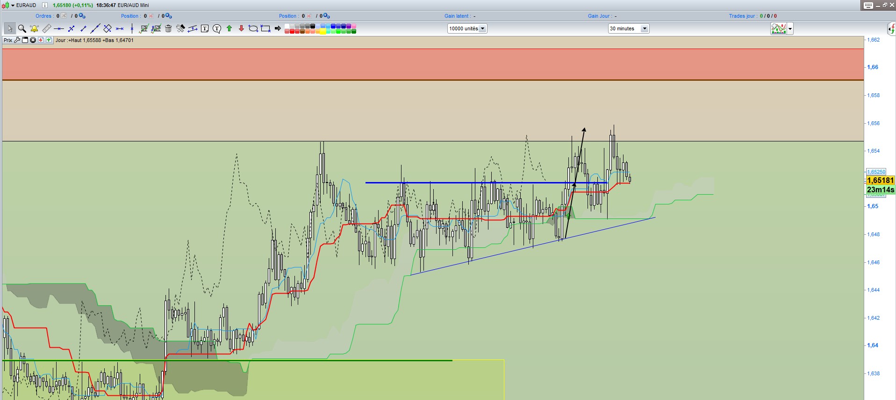
Task: Open the 10000 unités quantity dropdown
Action: point(467,28)
